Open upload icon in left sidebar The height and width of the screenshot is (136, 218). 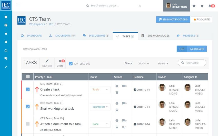[x=6, y=50]
